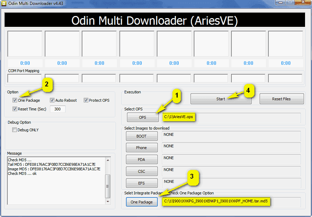Click the first device progress box

(x=25, y=44)
